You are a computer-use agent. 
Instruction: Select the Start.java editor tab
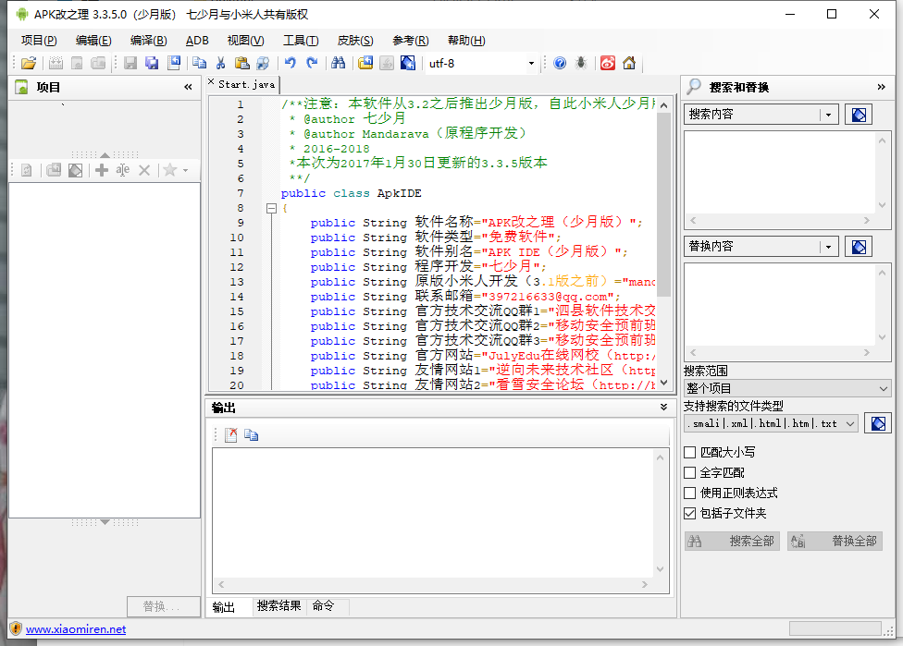point(246,84)
